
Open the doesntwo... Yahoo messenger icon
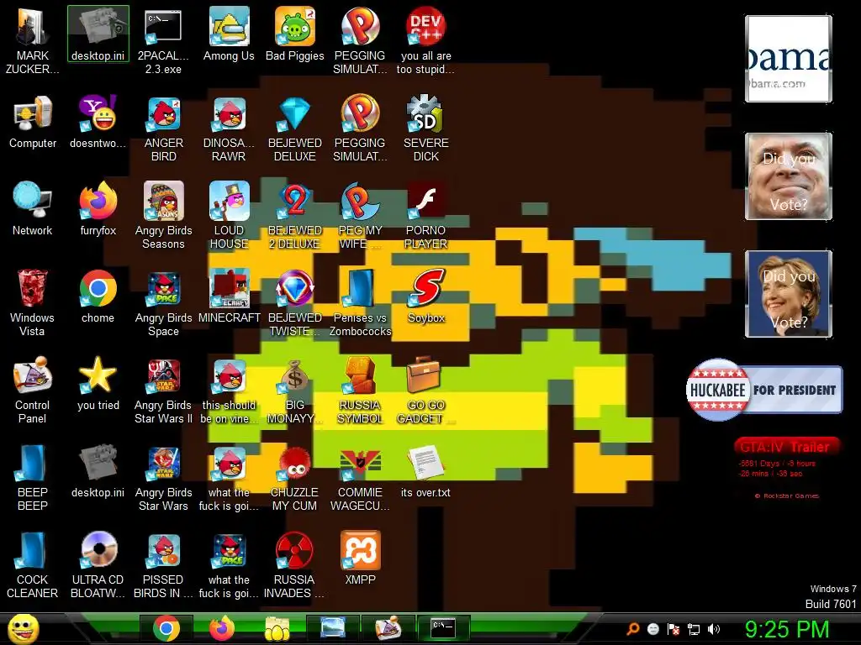98,122
